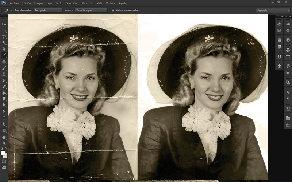
Task: Select the Crop tool
Action: 4,49
